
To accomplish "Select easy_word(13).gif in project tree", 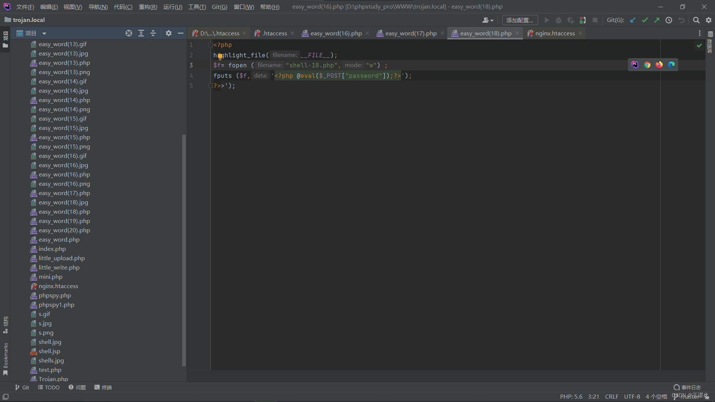I will point(62,44).
